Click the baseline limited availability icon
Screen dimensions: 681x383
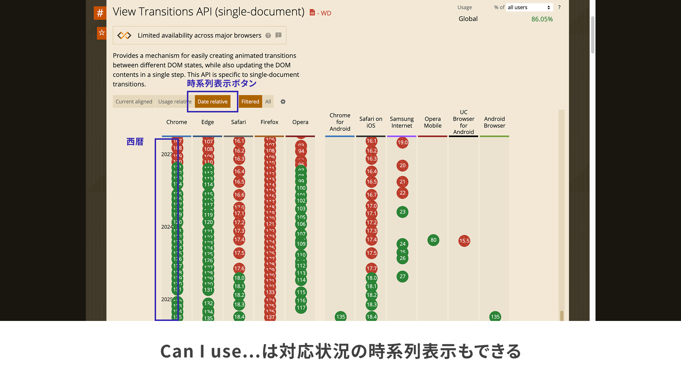click(124, 35)
